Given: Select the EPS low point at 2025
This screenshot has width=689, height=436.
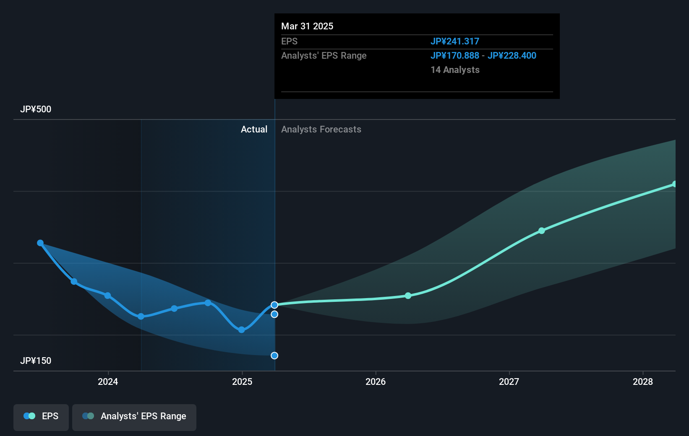Looking at the screenshot, I should [241, 330].
